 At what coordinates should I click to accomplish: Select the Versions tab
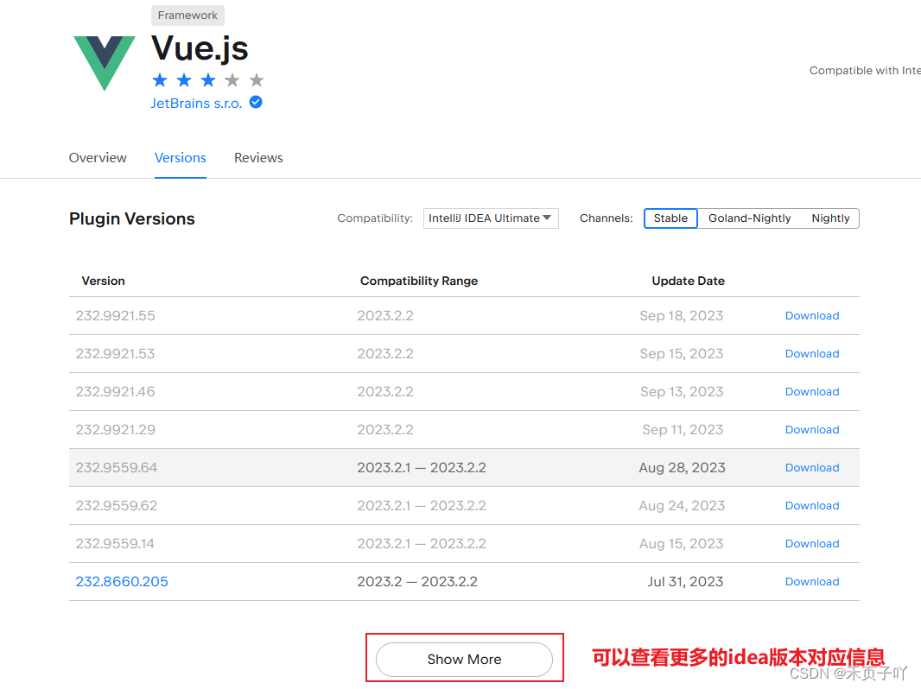pyautogui.click(x=181, y=158)
